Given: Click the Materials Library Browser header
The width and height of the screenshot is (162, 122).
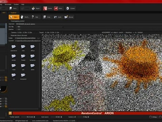Looking at the screenshot, I should [19, 36].
